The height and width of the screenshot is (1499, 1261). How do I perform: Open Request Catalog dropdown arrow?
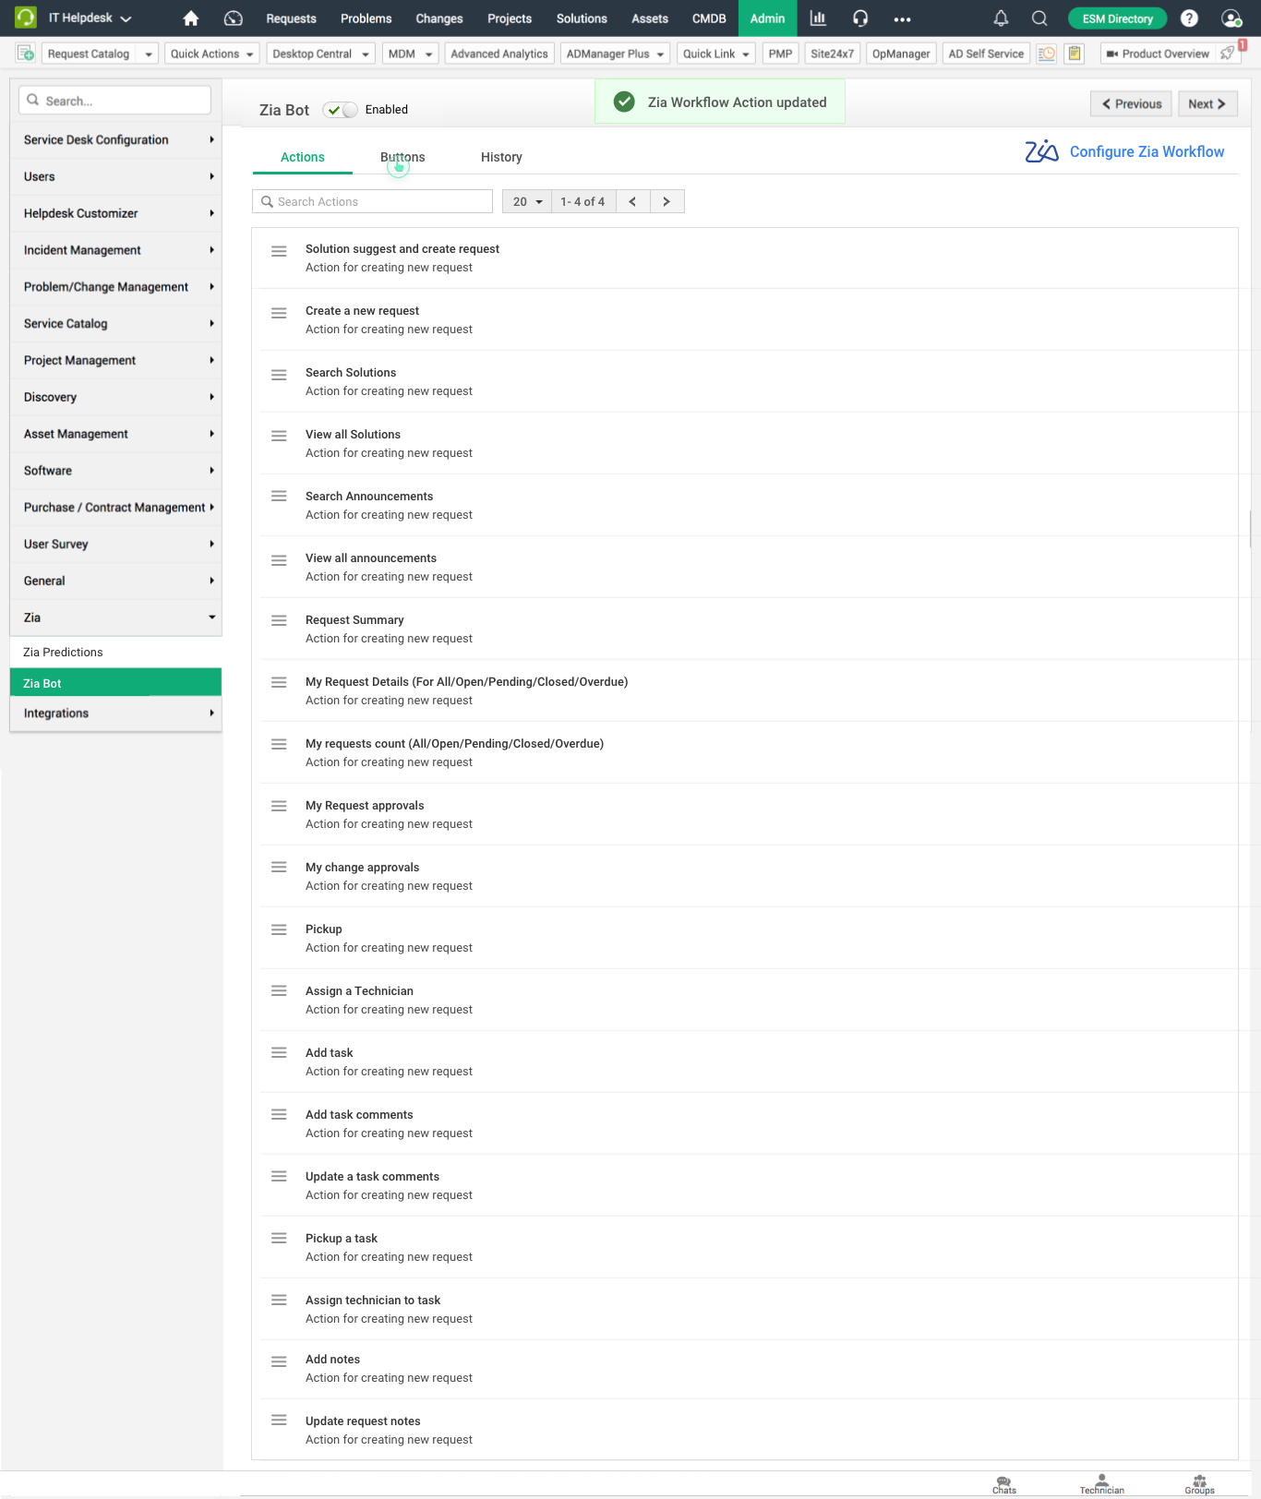pyautogui.click(x=148, y=54)
